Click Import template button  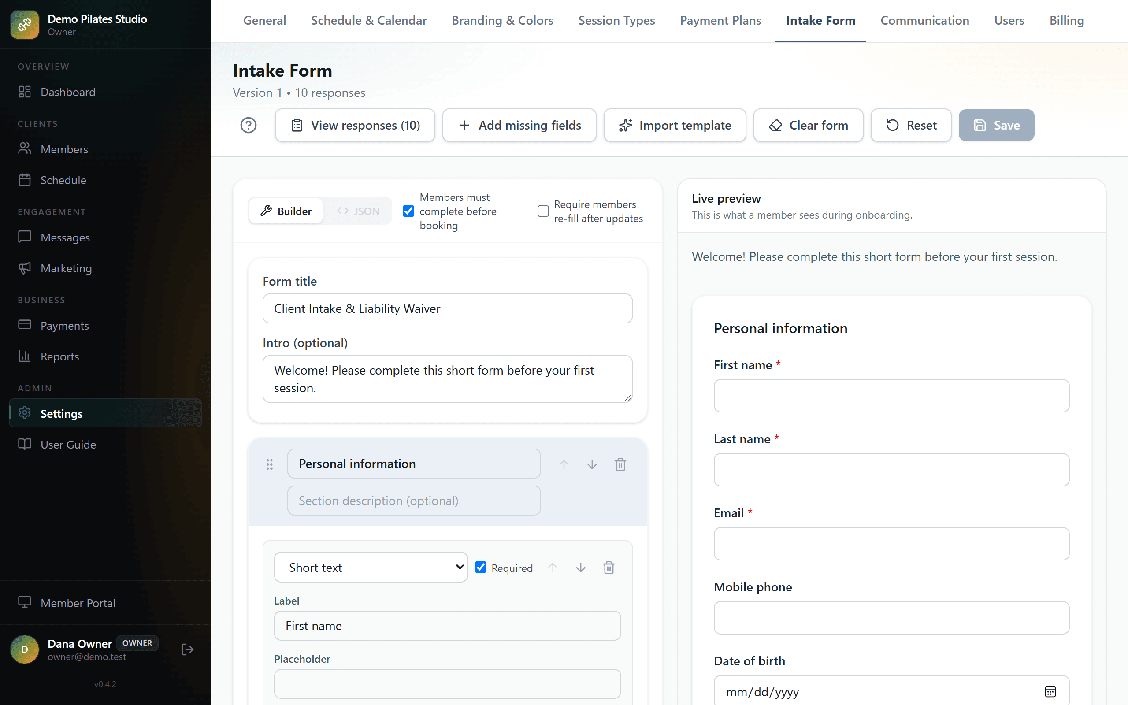coord(675,125)
